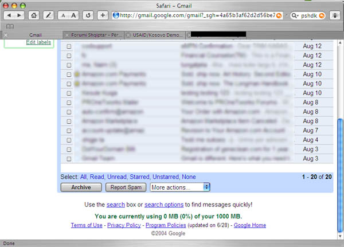Select the Aug 4 message checkbox
Image resolution: width=344 pixels, height=247 pixels.
[69, 140]
